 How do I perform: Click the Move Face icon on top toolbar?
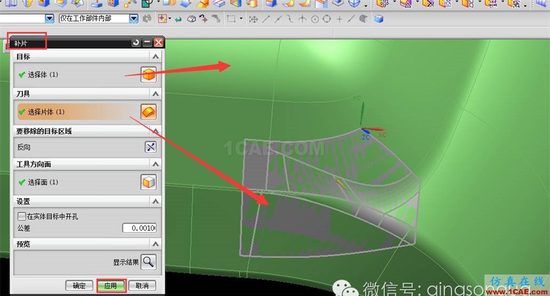tap(382, 4)
